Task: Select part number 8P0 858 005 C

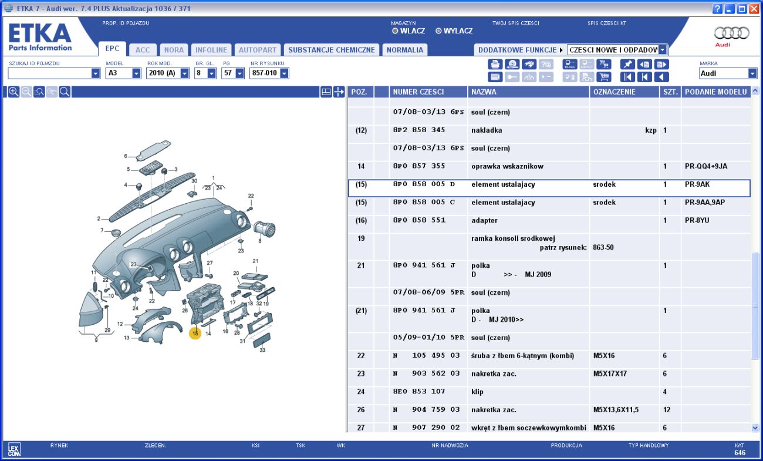Action: click(x=424, y=203)
